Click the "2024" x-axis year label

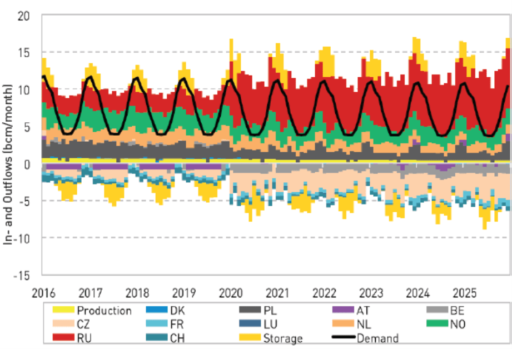point(417,293)
